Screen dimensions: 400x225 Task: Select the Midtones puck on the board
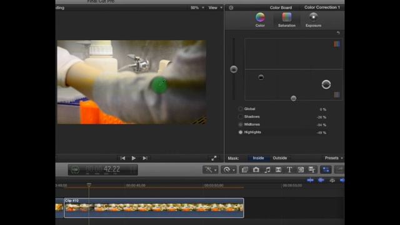(x=293, y=98)
